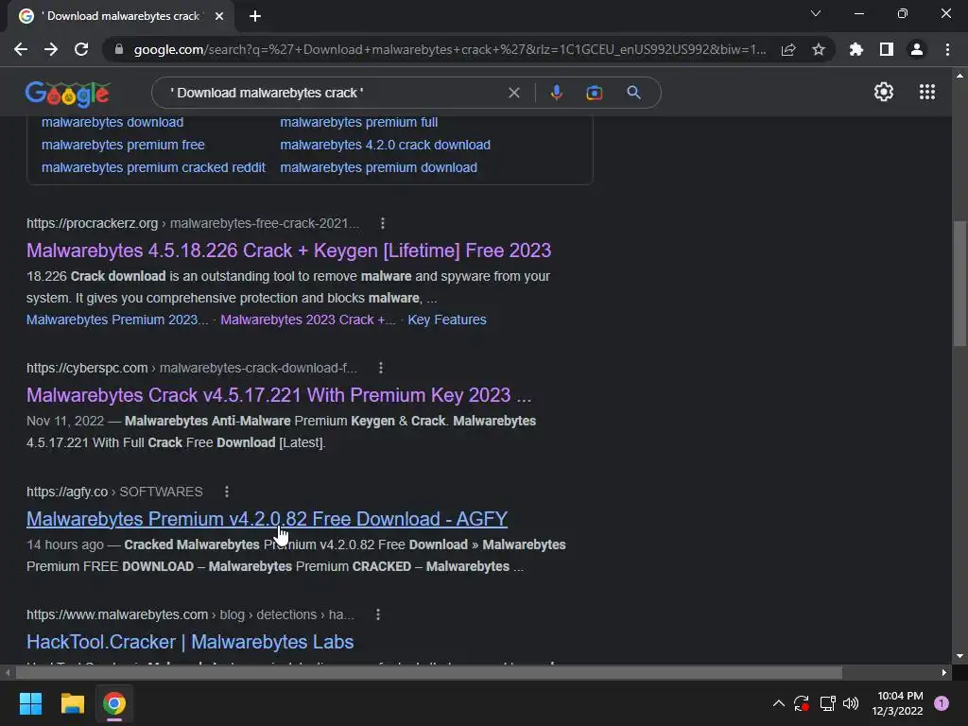Open the tab search chevron
This screenshot has width=968, height=726.
(x=816, y=13)
